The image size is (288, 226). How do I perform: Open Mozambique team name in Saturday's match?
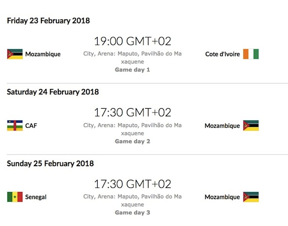pos(222,126)
